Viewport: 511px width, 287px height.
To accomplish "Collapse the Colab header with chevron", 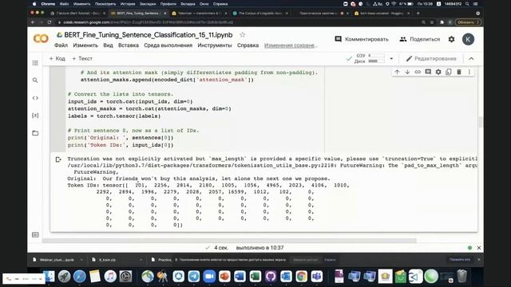I will click(x=471, y=58).
